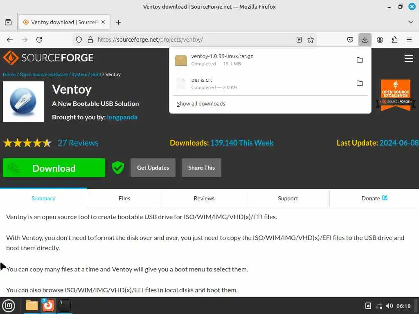Image resolution: width=419 pixels, height=314 pixels.
Task: Click the Share This button
Action: point(201,168)
